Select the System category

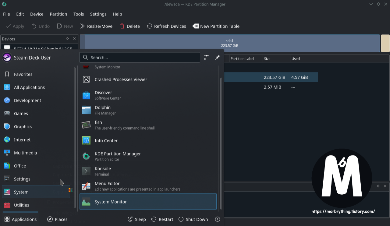tap(36, 192)
